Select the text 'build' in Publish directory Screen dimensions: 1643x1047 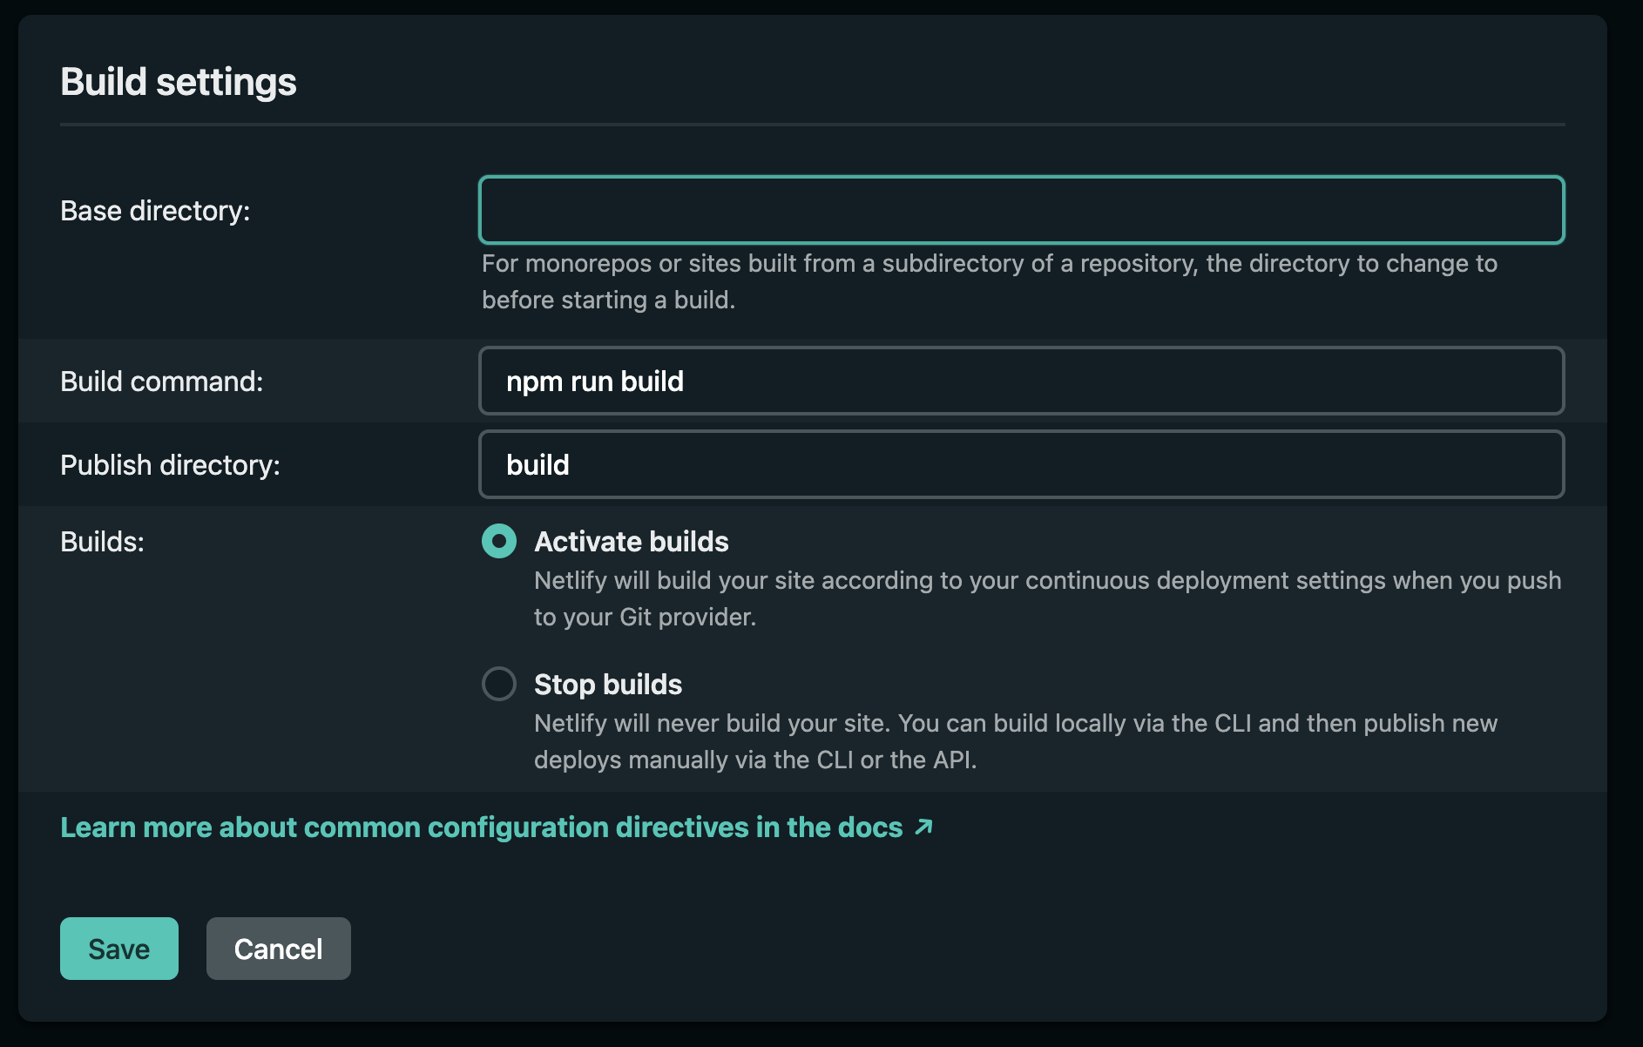538,464
